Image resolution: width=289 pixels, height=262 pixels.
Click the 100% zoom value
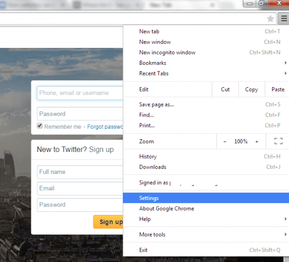pos(241,141)
